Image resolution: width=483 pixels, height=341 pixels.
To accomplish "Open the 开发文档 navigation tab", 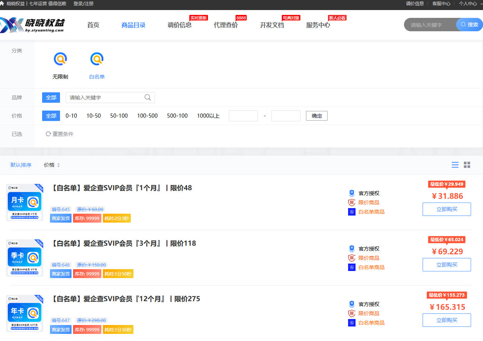I will click(272, 25).
